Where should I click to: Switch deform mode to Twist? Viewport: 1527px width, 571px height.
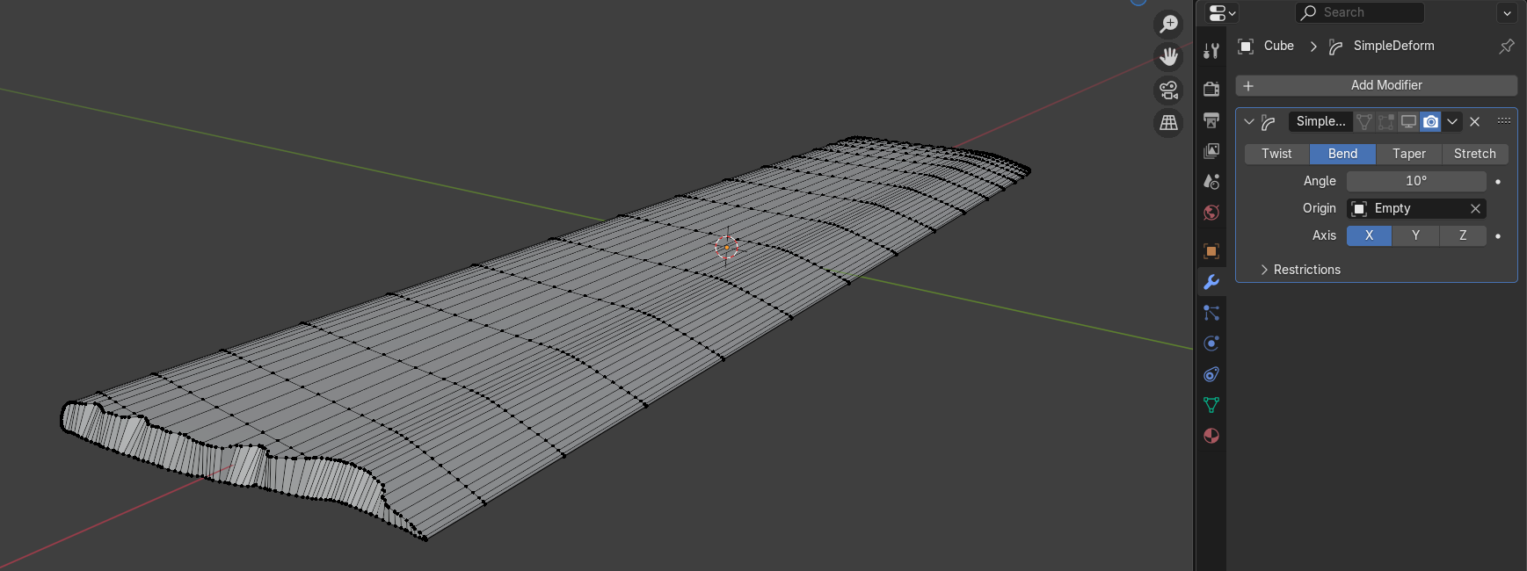[1276, 154]
